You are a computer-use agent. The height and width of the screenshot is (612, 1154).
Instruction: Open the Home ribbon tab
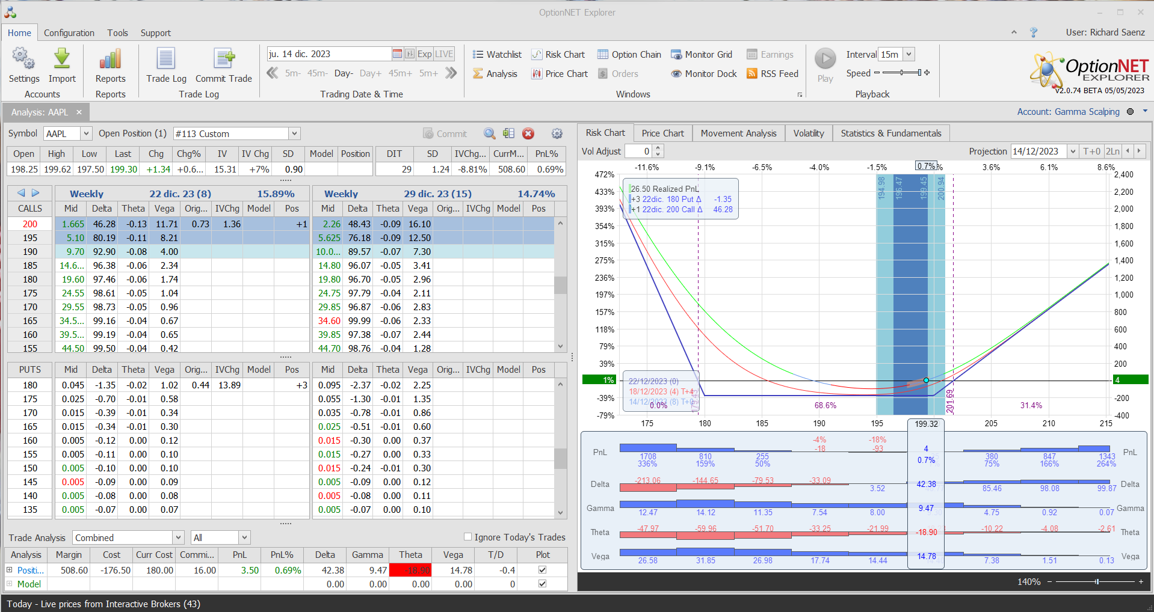coord(19,33)
